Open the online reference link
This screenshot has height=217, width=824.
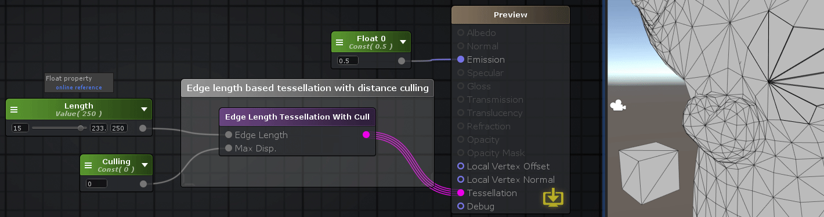point(79,88)
